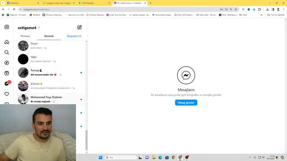Show hidden system tray icons
The height and width of the screenshot is (161, 287).
[x=250, y=157]
